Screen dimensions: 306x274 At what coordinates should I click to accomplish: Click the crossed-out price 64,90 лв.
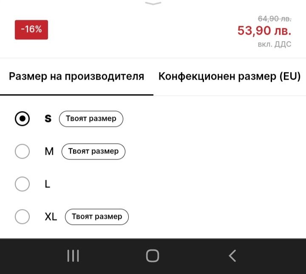[275, 19]
